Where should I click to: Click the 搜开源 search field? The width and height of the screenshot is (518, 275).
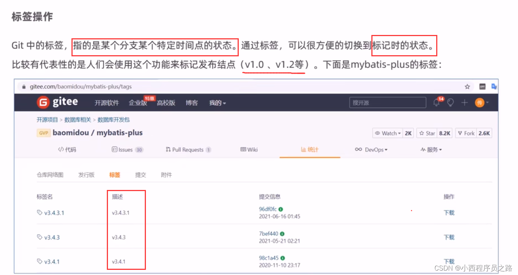(388, 103)
